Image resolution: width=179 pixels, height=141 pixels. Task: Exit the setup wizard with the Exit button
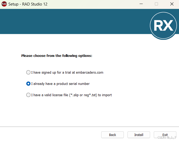point(165,135)
